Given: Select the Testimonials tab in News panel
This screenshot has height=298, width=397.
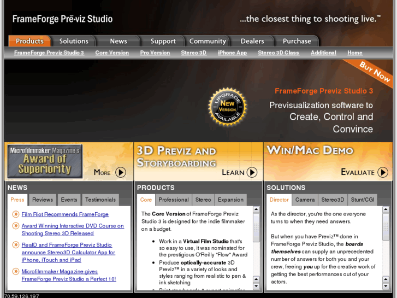Looking at the screenshot, I should tap(100, 200).
